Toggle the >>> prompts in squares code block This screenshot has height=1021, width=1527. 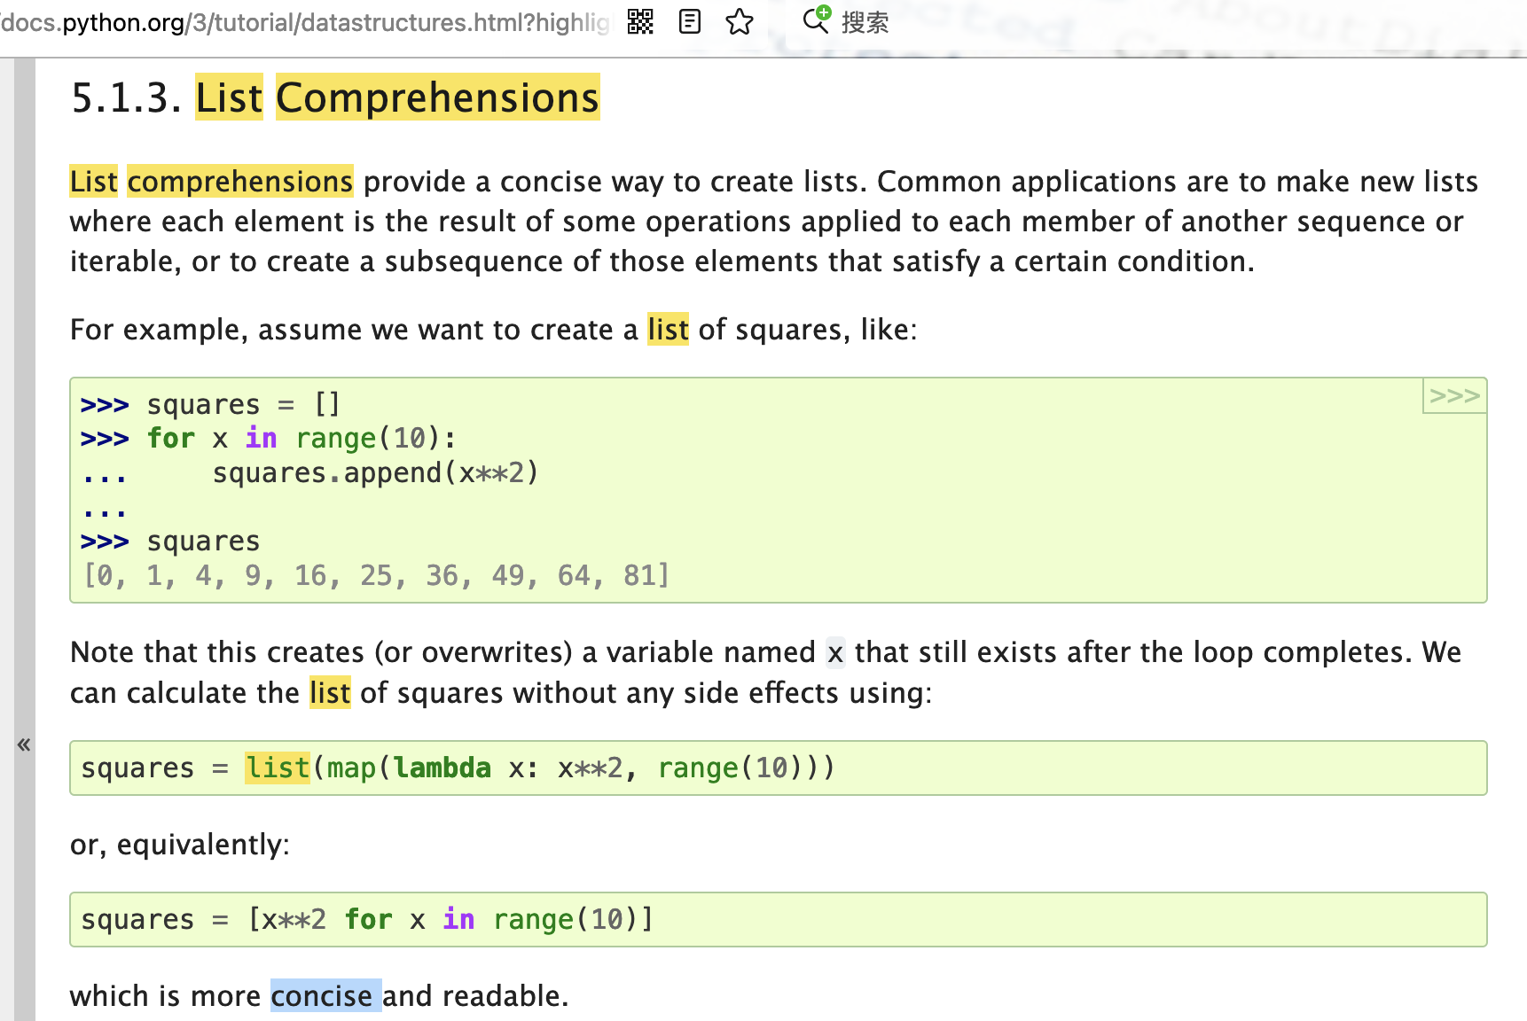[x=1454, y=395]
